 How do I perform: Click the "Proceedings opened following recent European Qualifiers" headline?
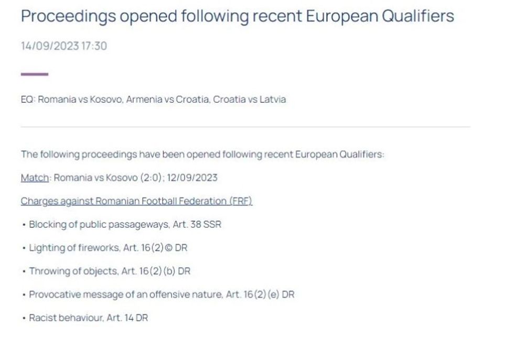tap(237, 16)
